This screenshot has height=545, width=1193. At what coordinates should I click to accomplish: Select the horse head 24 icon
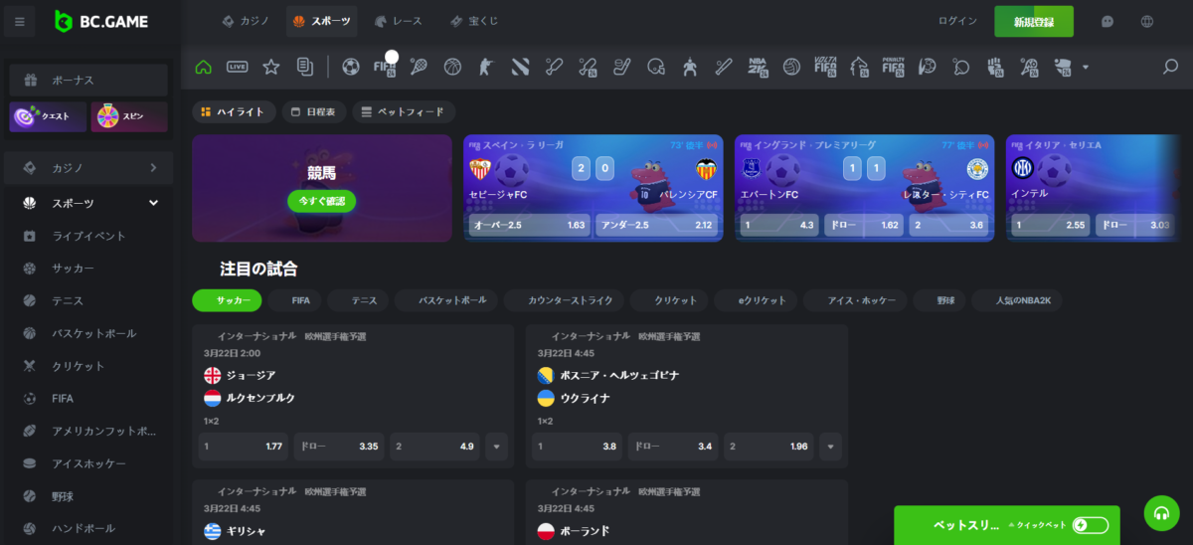coord(859,67)
